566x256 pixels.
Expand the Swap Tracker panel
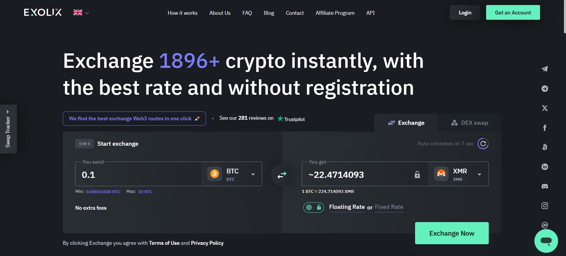[8, 129]
